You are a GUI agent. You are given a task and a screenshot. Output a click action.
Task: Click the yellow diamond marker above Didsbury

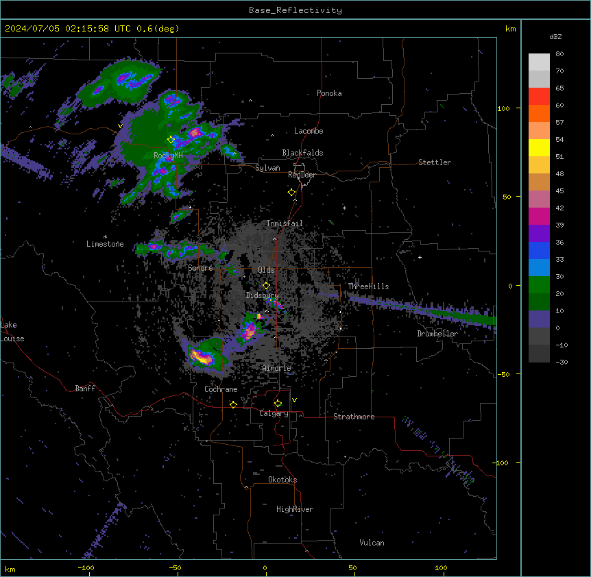266,286
